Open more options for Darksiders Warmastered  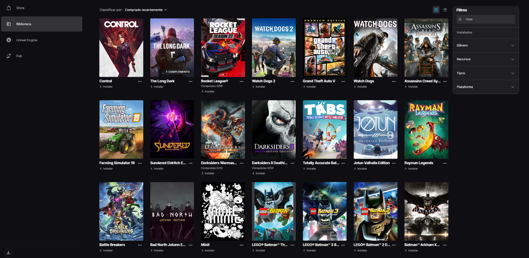click(241, 163)
